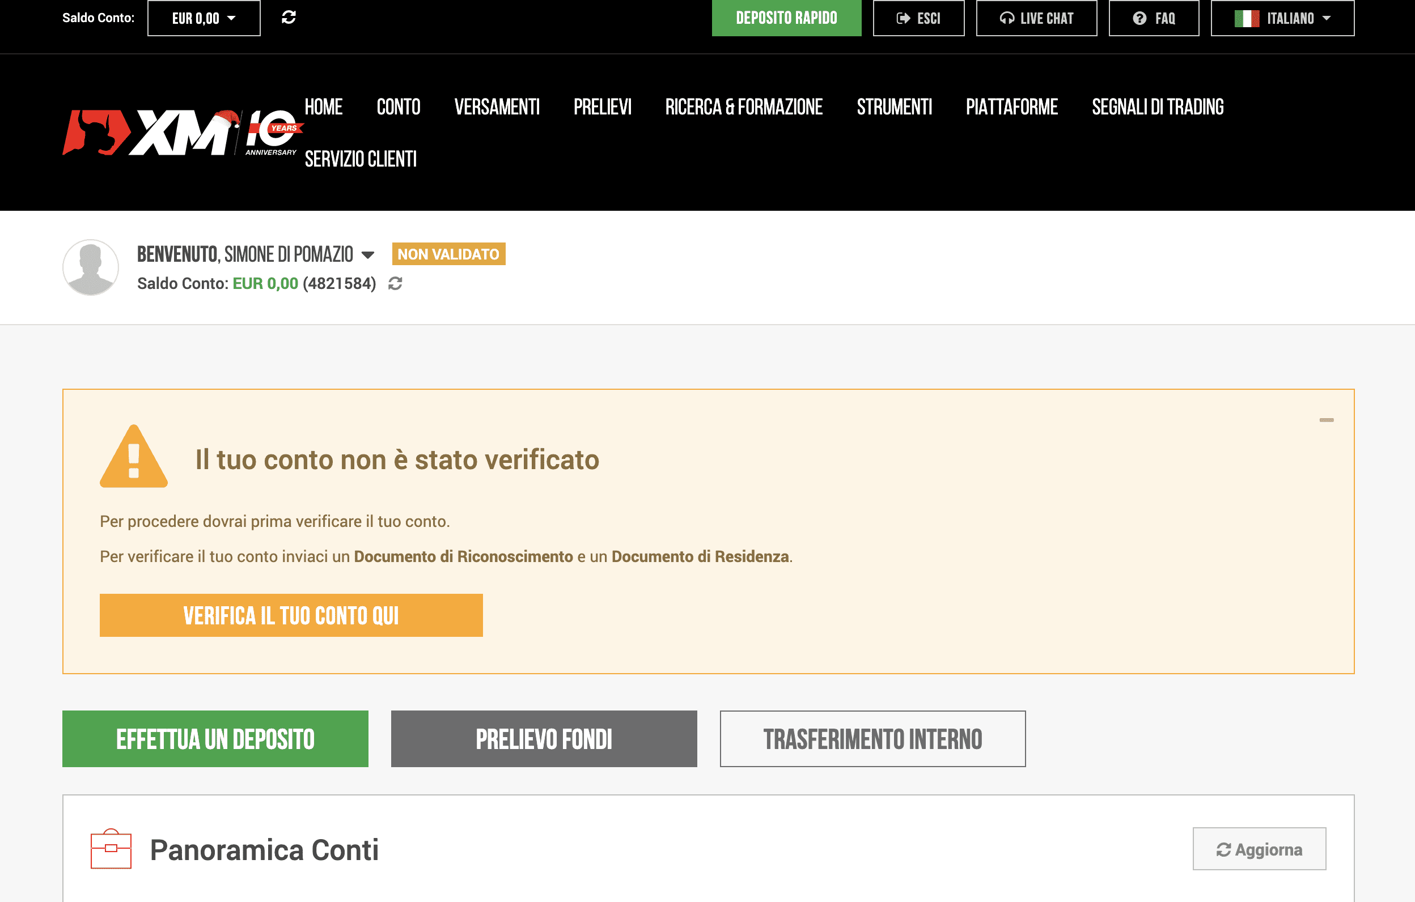Refresh balance icon beside account number 4821584
This screenshot has width=1415, height=902.
pos(395,284)
